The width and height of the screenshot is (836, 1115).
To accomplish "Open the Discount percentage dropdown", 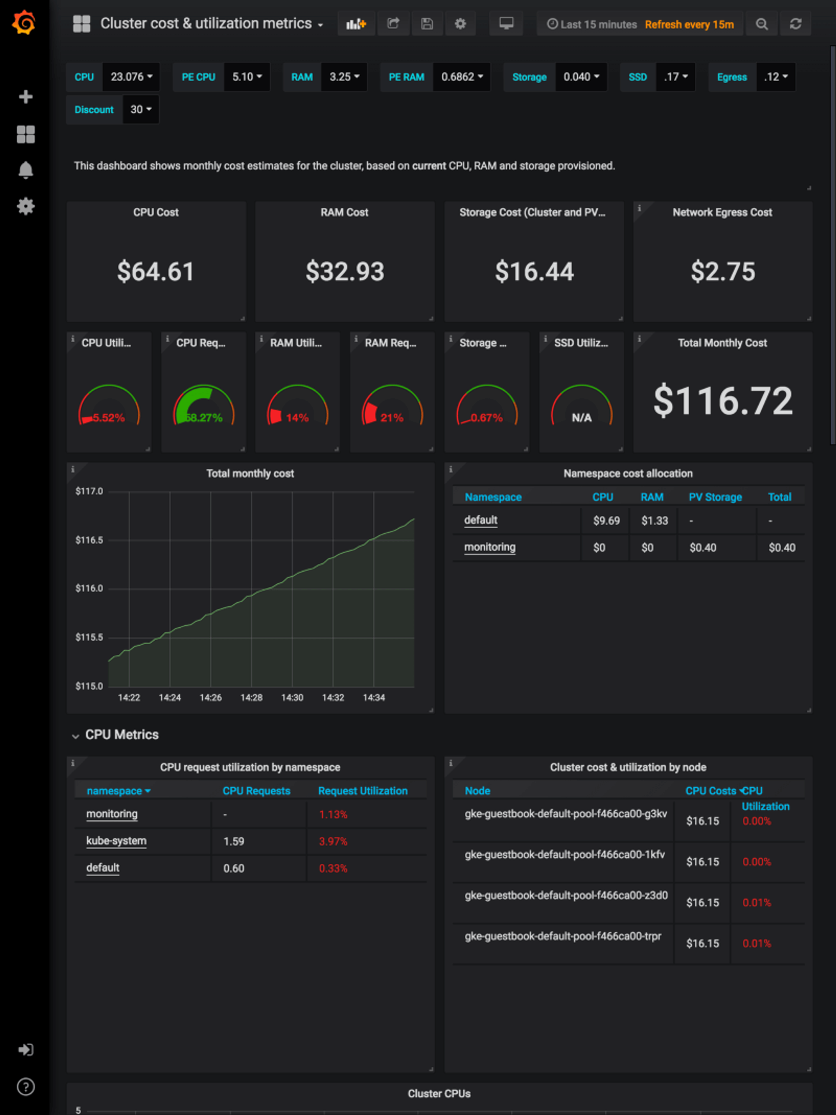I will [x=140, y=109].
